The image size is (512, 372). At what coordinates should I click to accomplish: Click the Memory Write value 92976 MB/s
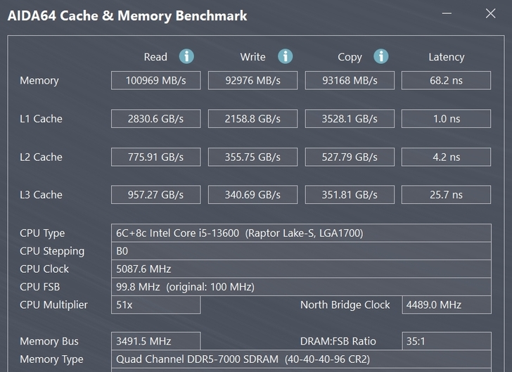pos(252,80)
